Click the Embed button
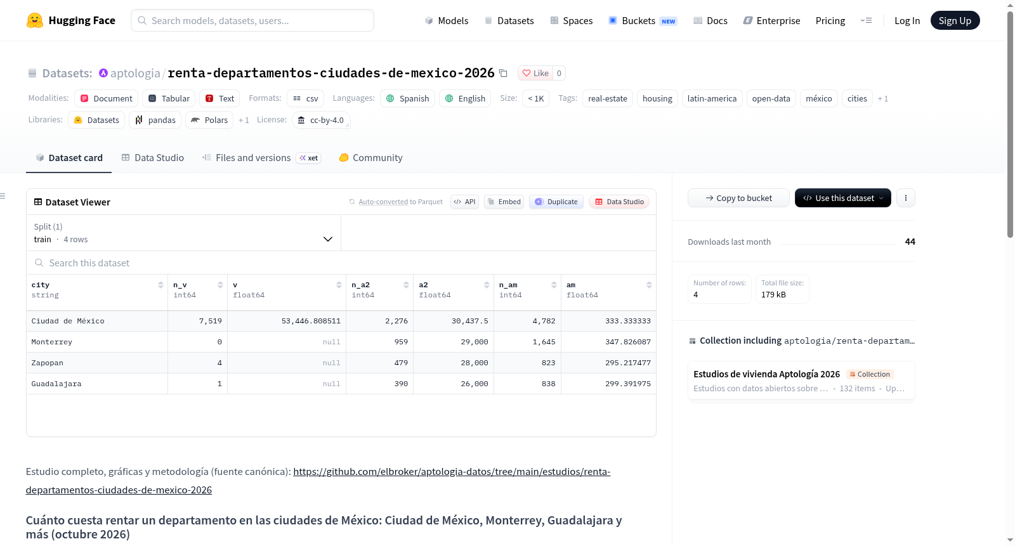 [x=504, y=202]
